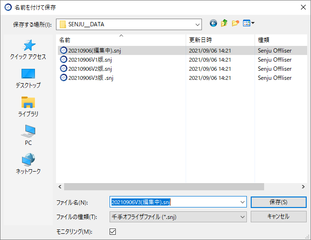Image resolution: width=311 pixels, height=240 pixels.
Task: Click the scroll left arrow
Action: [x=60, y=186]
